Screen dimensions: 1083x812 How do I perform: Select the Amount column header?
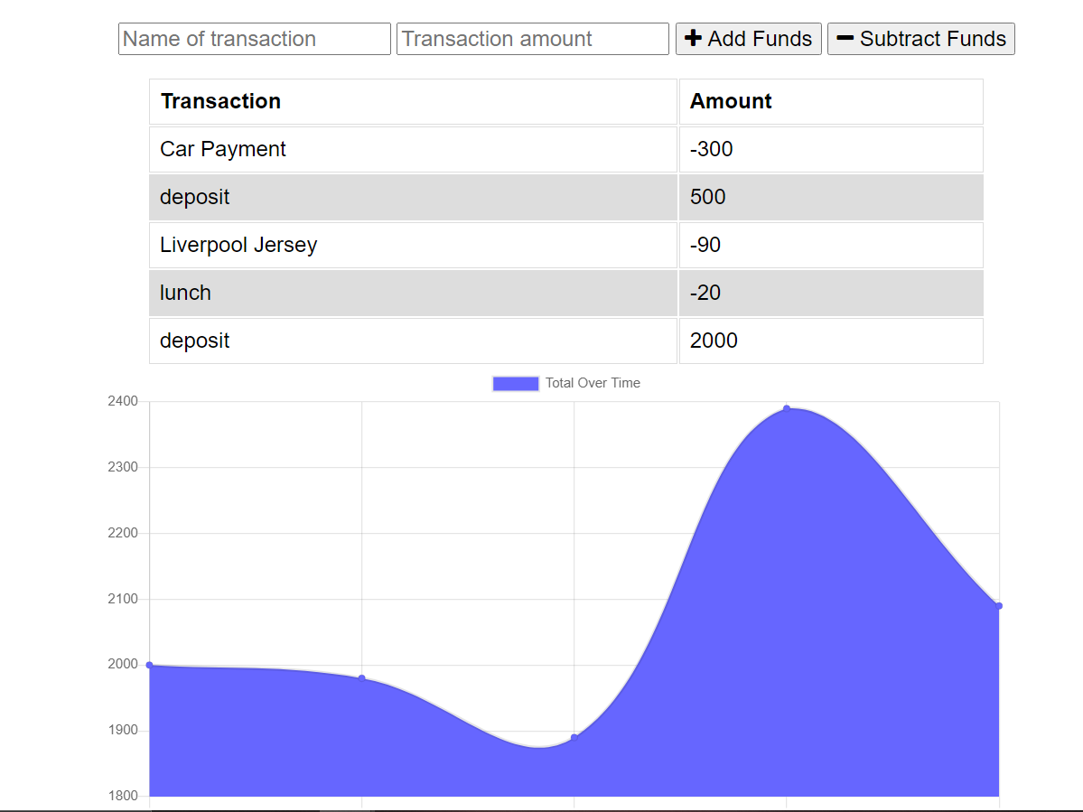pos(731,101)
